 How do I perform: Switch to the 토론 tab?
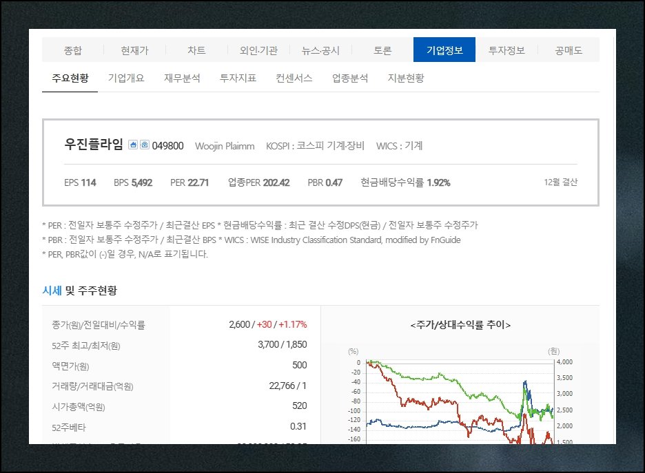382,50
